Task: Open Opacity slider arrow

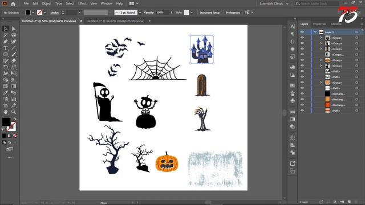Action: point(172,13)
